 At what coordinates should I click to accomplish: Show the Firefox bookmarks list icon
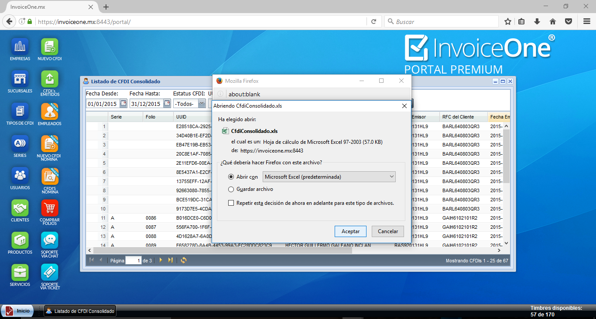[x=522, y=21]
